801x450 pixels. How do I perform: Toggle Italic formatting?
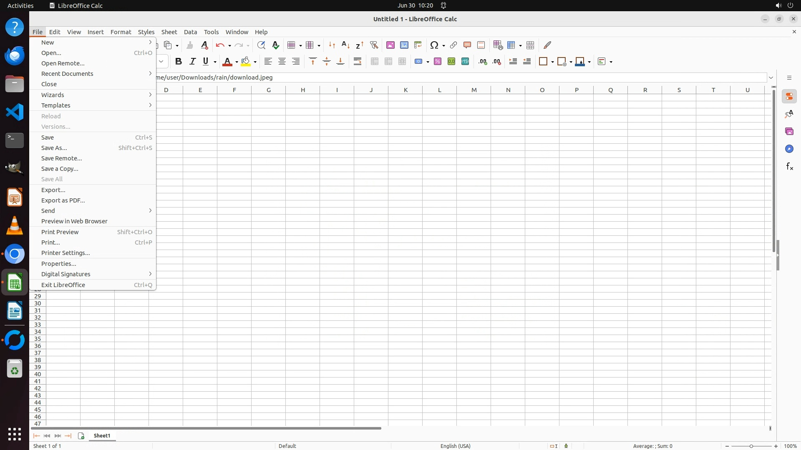pyautogui.click(x=192, y=62)
